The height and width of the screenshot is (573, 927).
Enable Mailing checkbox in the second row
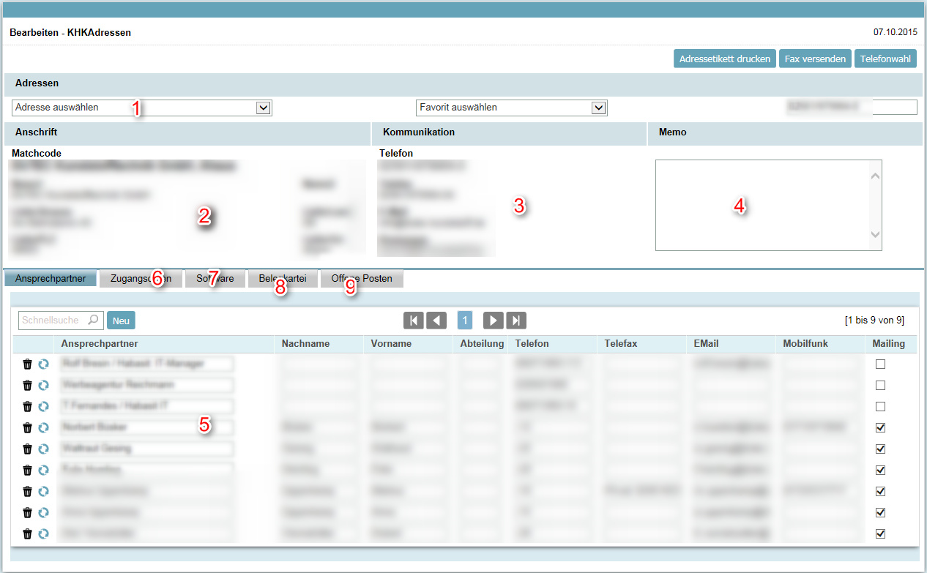(x=881, y=385)
